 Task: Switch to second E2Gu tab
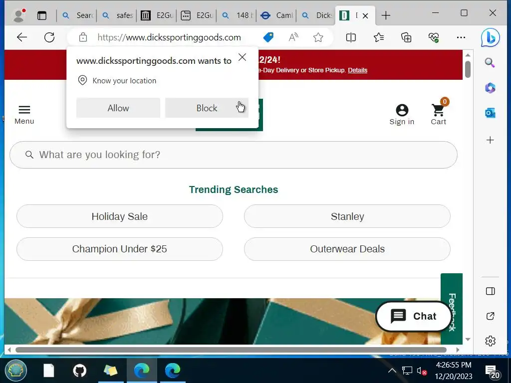pos(197,15)
